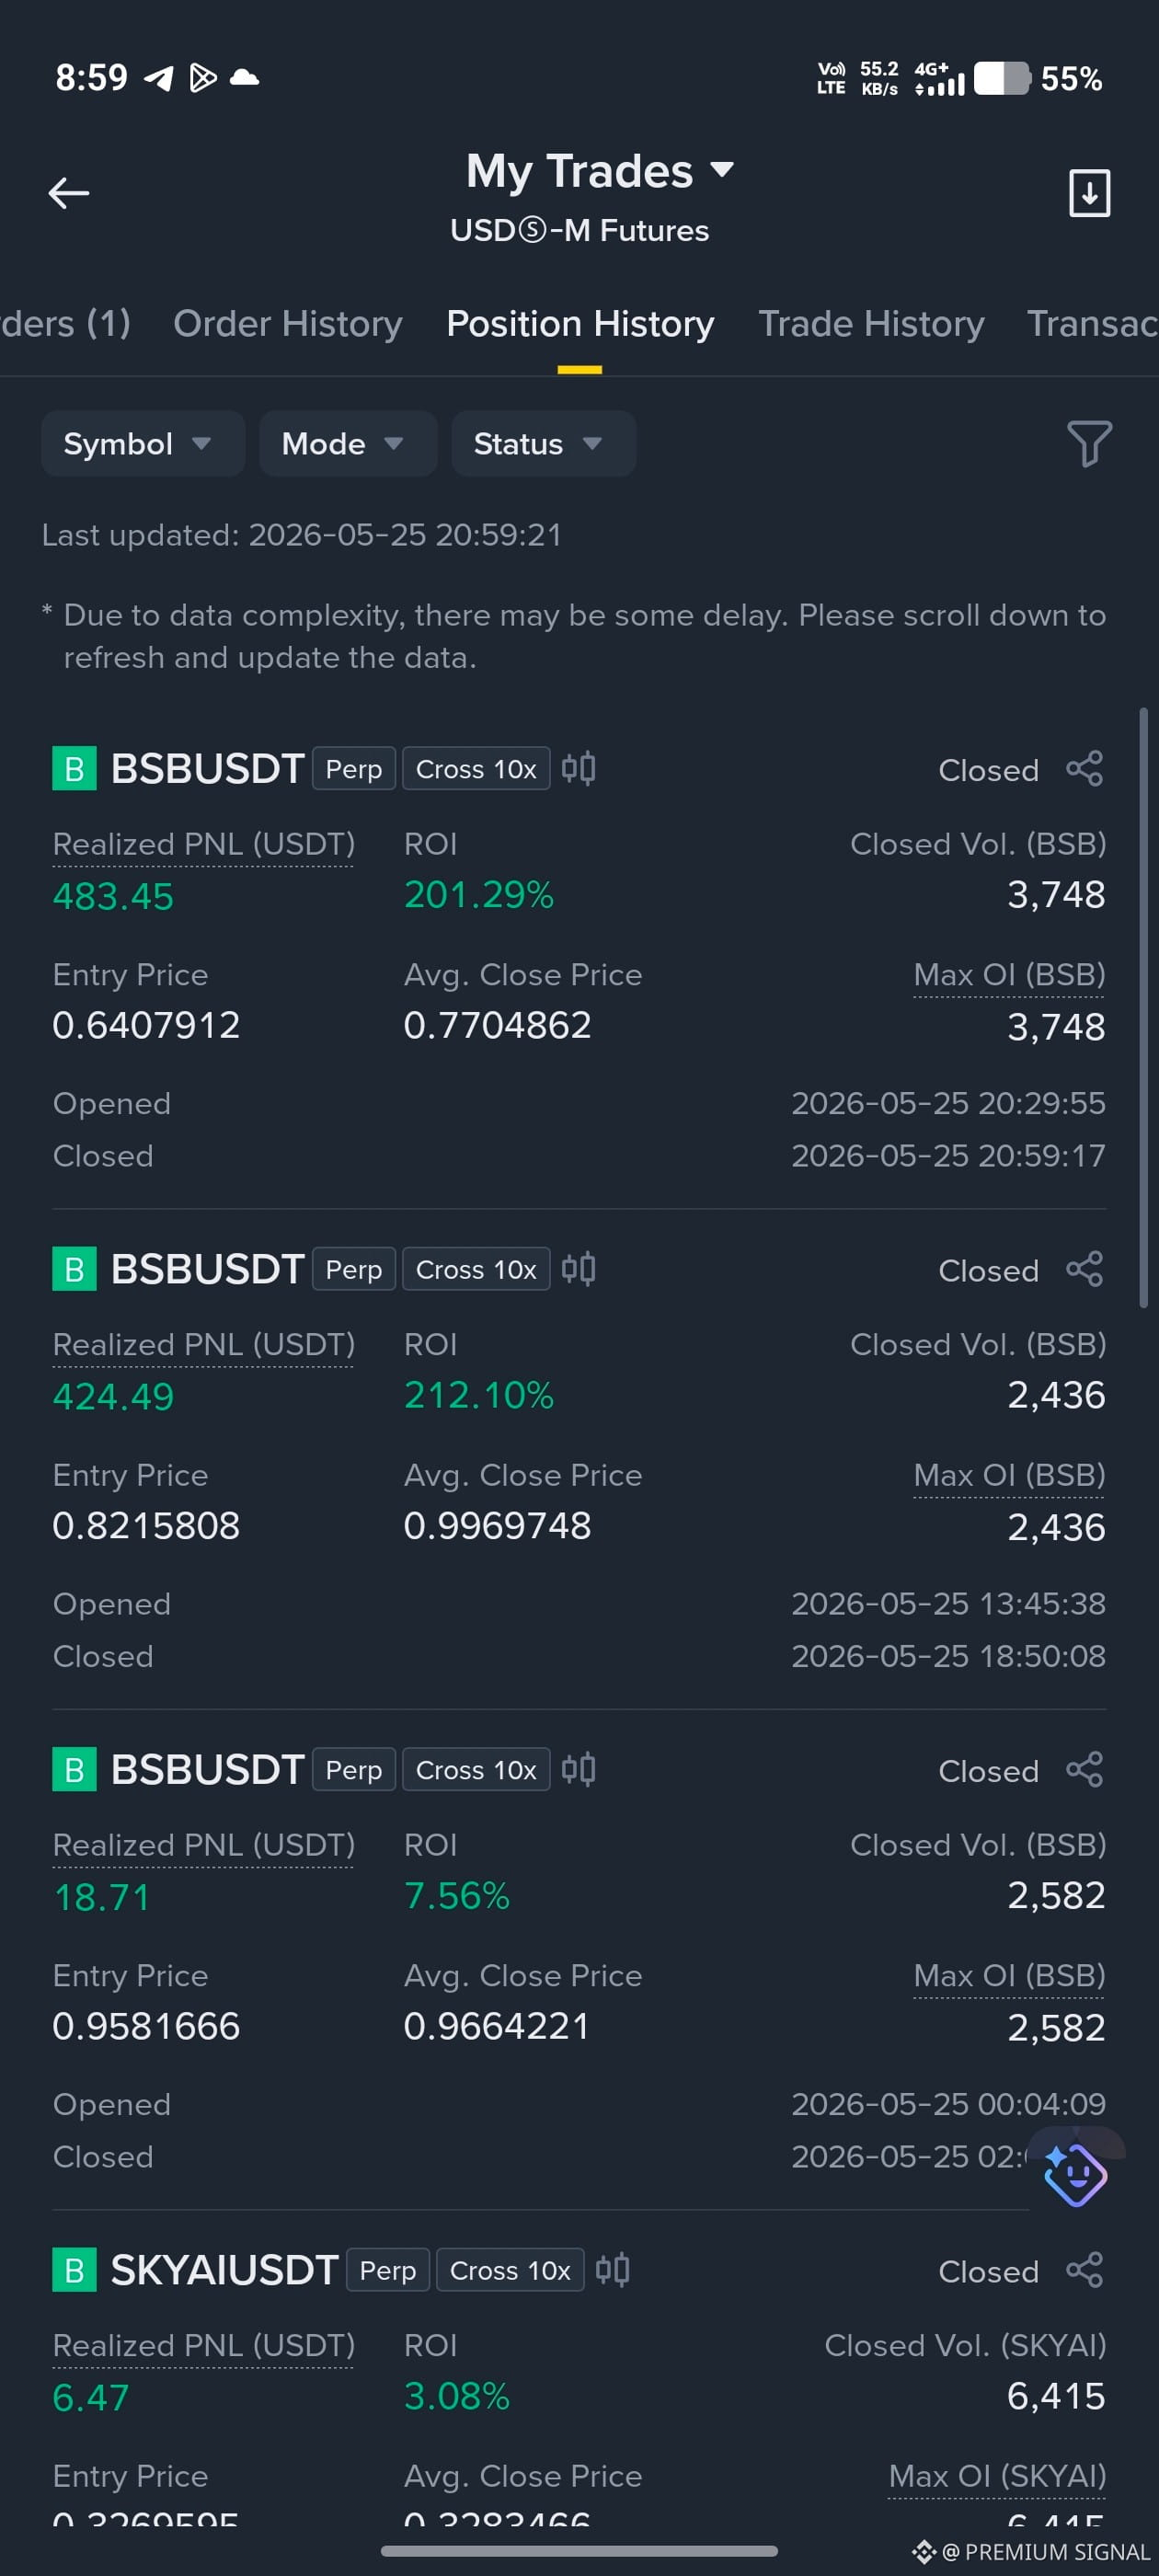Open candlestick chart icon for SKYAIUSDT
Screen dimensions: 1159x2576
pyautogui.click(x=612, y=2269)
